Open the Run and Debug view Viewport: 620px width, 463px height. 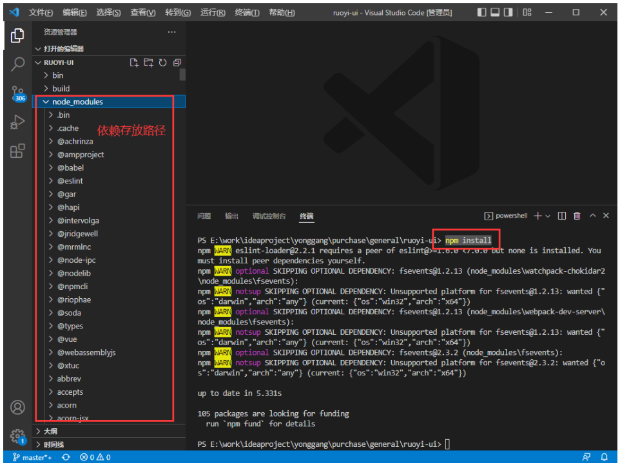17,122
